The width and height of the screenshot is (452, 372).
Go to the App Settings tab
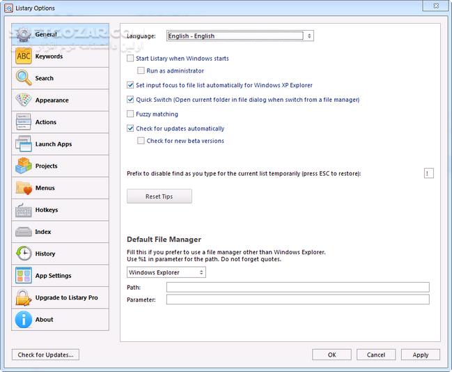pos(61,276)
